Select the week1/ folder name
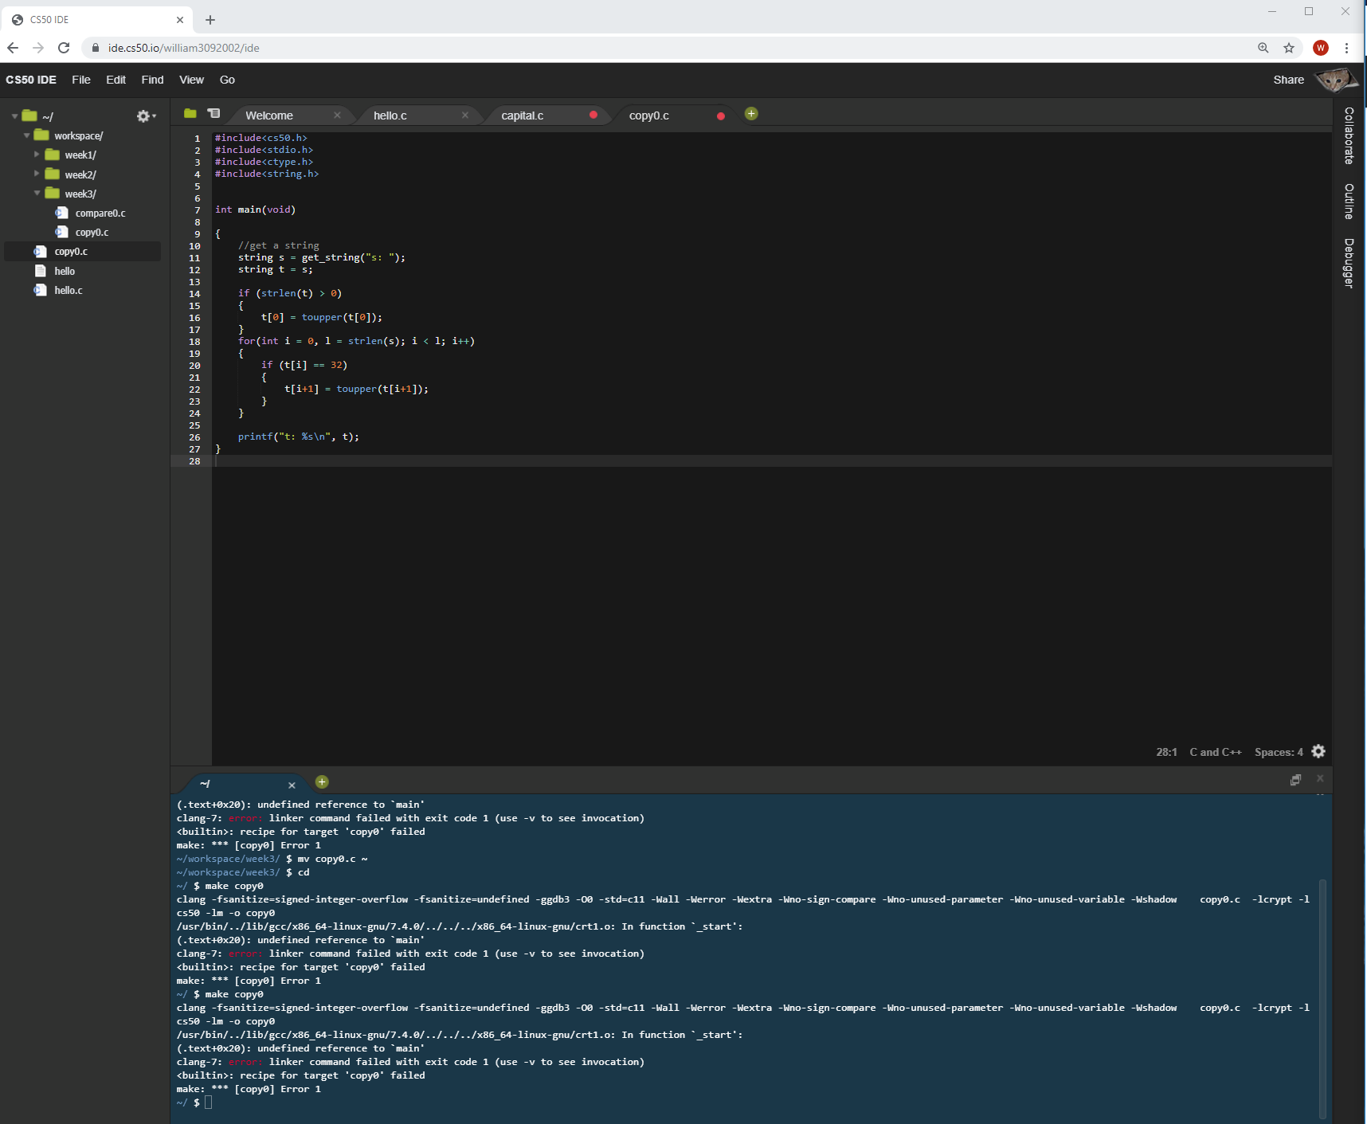The width and height of the screenshot is (1367, 1124). point(80,155)
